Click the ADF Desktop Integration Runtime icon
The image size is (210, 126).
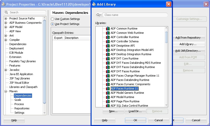point(108,54)
